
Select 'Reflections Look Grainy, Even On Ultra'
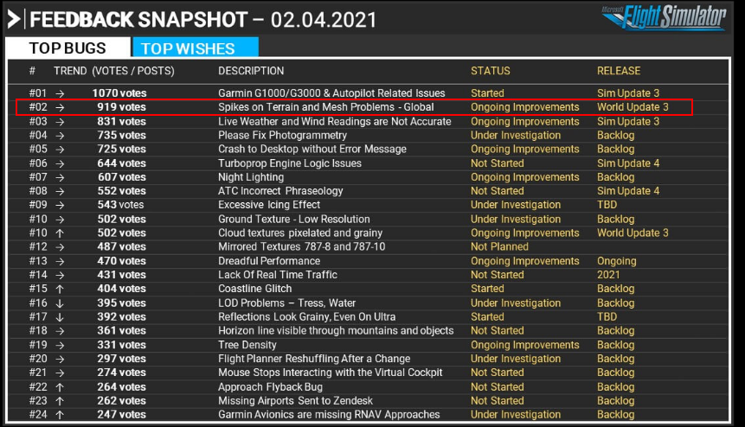[307, 316]
